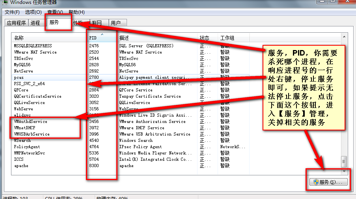Select the WebServe service name

23,109
